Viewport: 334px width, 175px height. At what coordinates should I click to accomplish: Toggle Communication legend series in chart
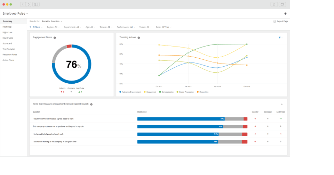coord(166,92)
